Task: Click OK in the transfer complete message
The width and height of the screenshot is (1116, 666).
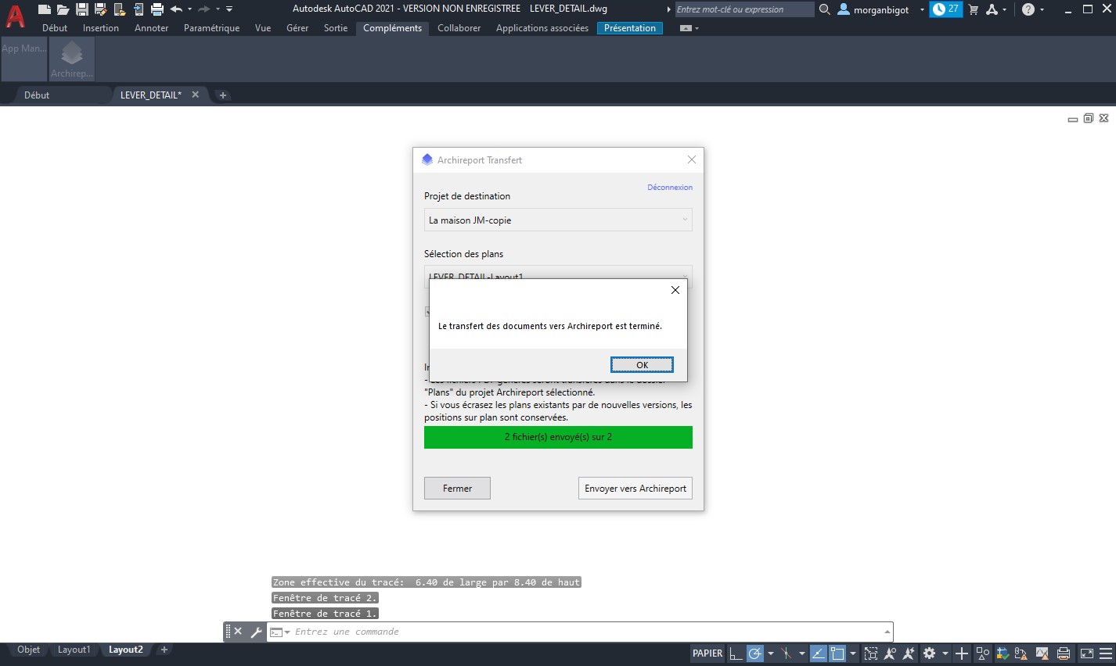Action: pos(642,365)
